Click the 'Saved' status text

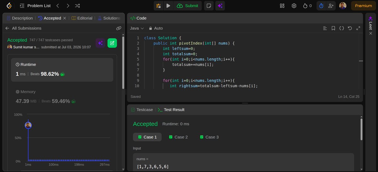pos(135,97)
